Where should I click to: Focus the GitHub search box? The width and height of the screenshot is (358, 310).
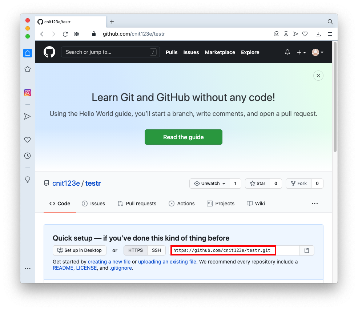110,52
